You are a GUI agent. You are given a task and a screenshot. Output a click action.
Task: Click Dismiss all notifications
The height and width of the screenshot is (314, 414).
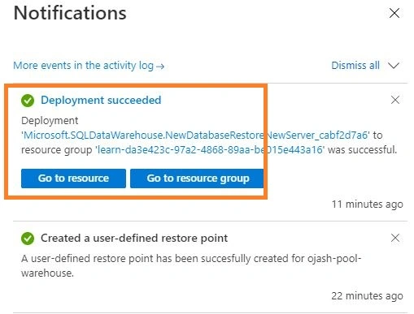[x=355, y=66]
